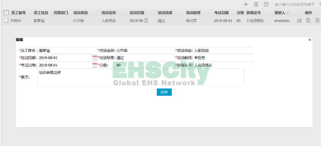The height and width of the screenshot is (146, 321).
Task: Click the delete icon in row F3834
Action: coord(317,20)
